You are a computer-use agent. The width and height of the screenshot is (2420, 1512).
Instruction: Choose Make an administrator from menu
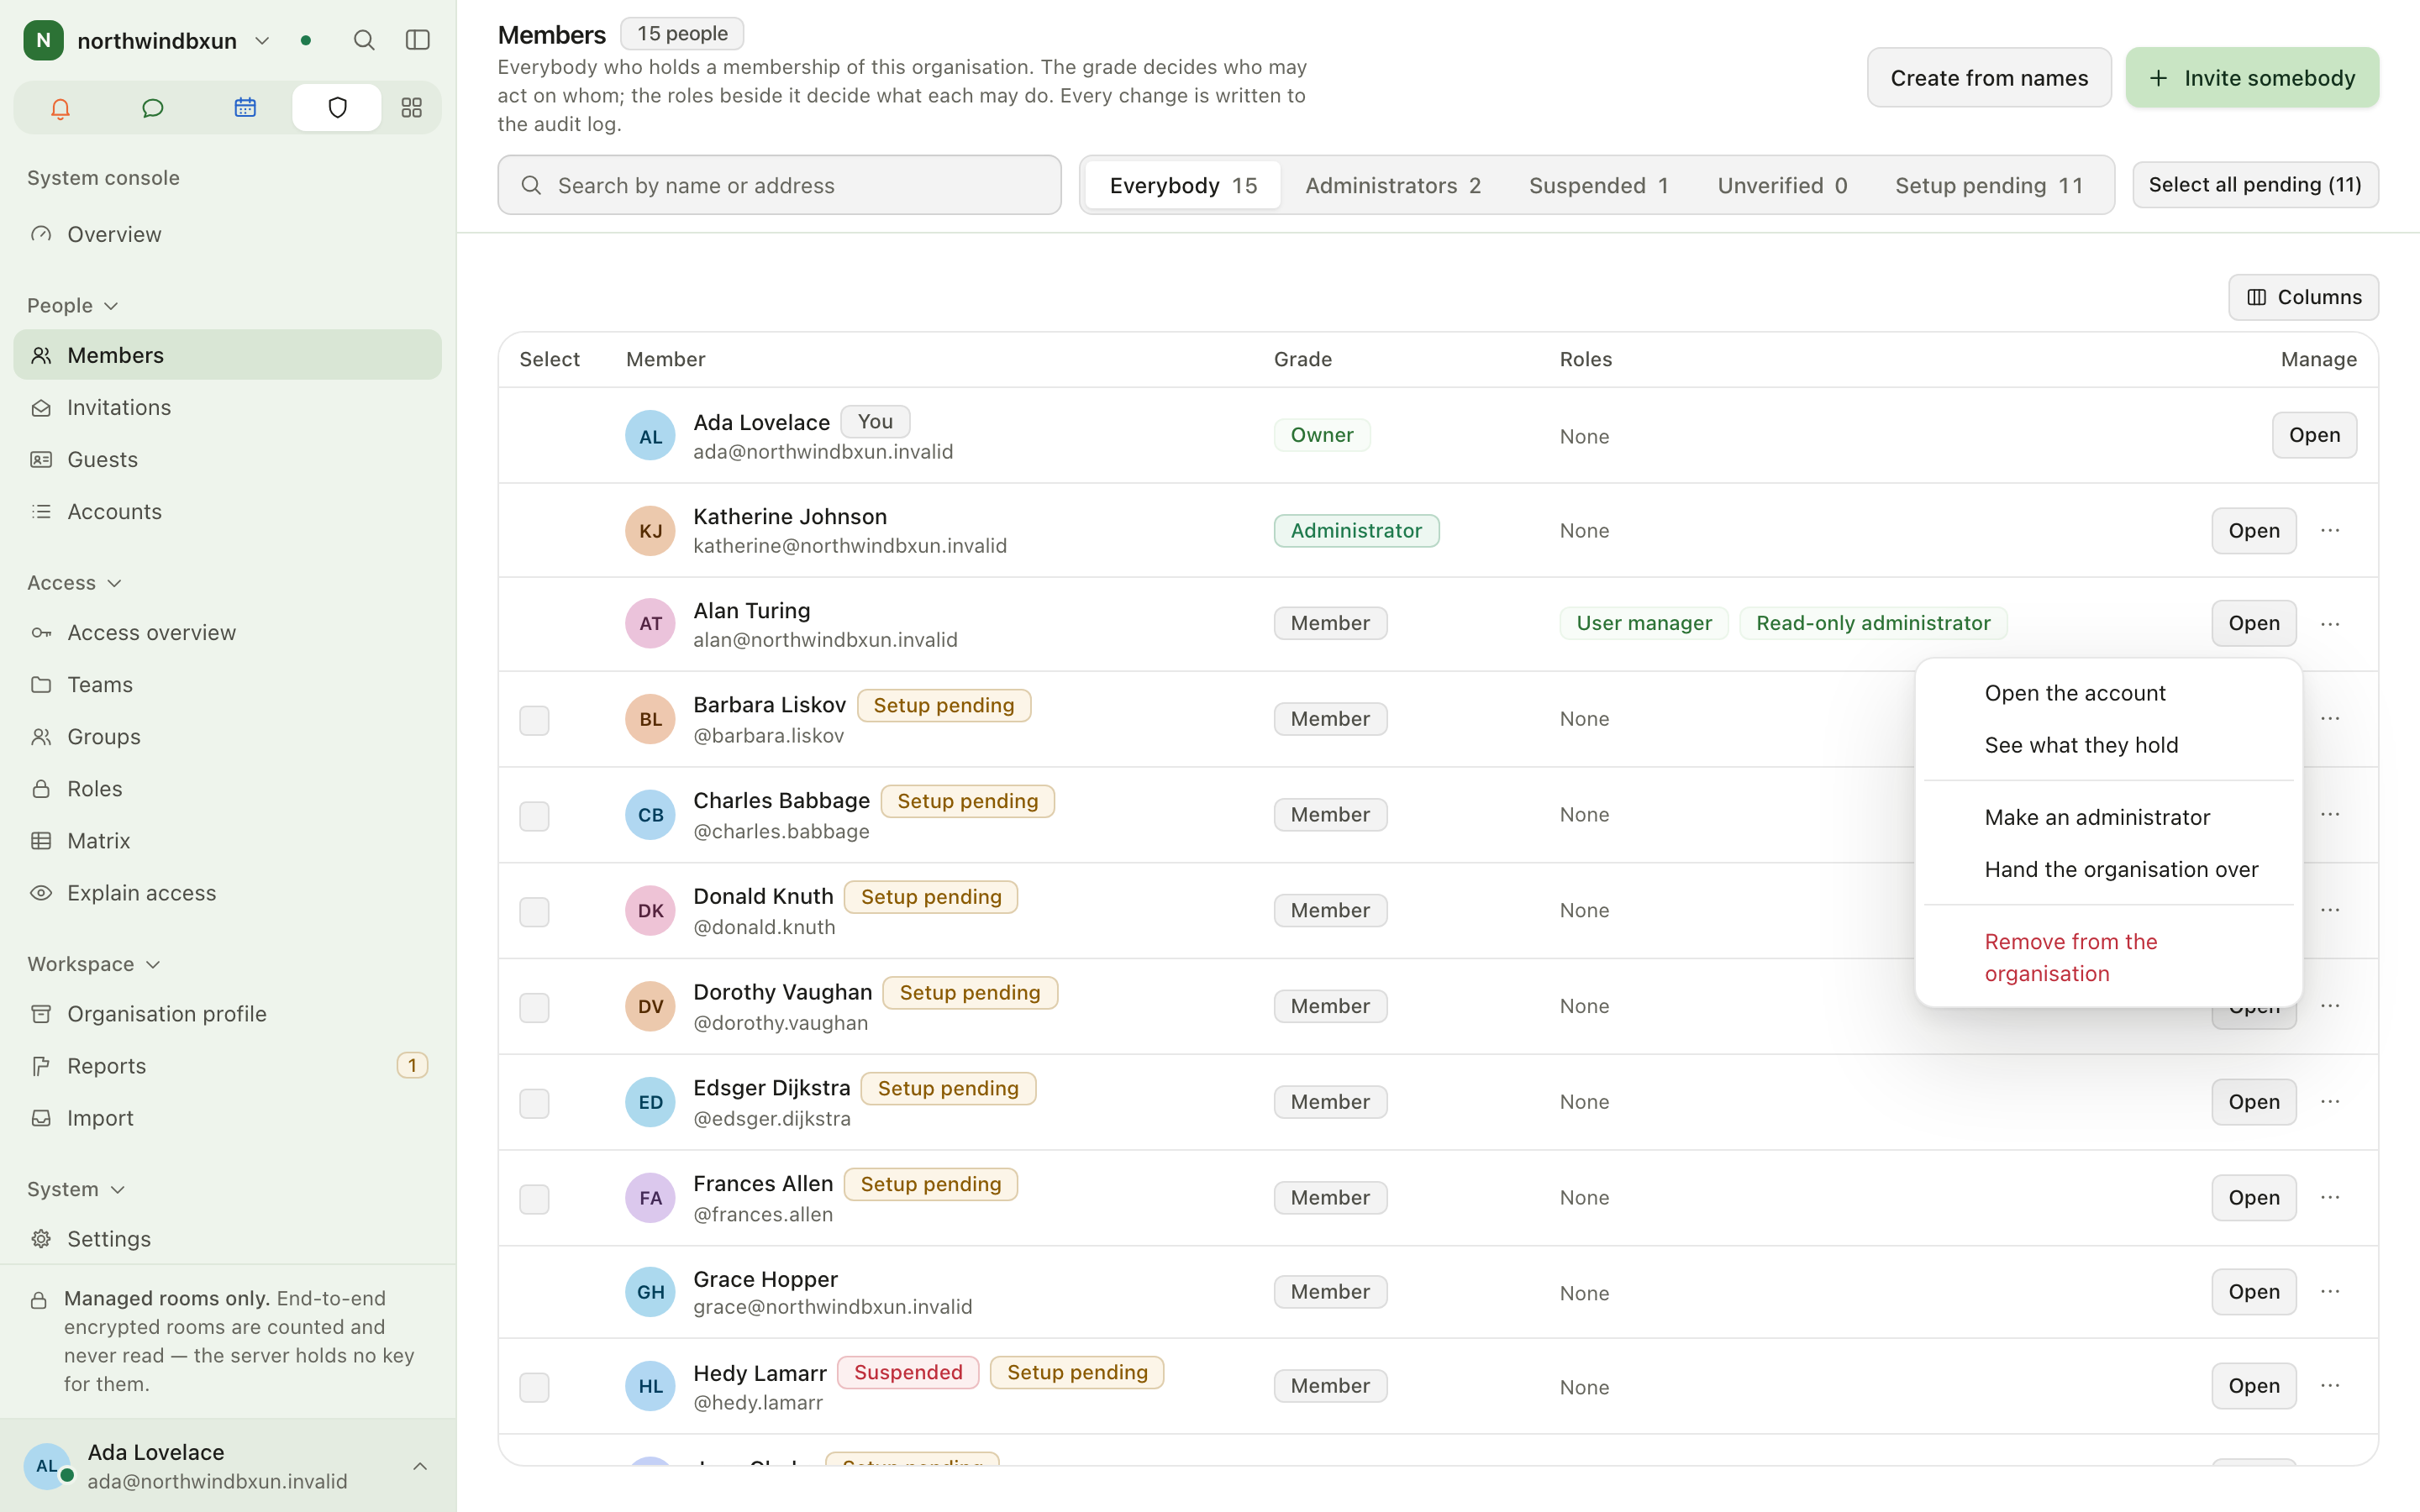(x=2108, y=817)
